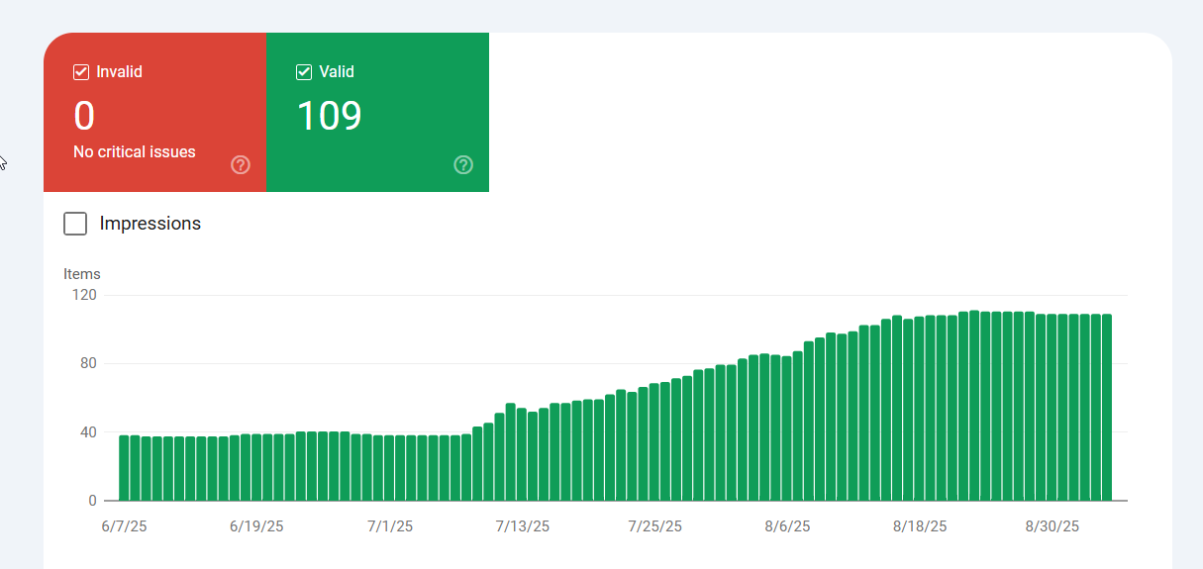
Task: Click the 8/6/25 date label
Action: coord(788,526)
